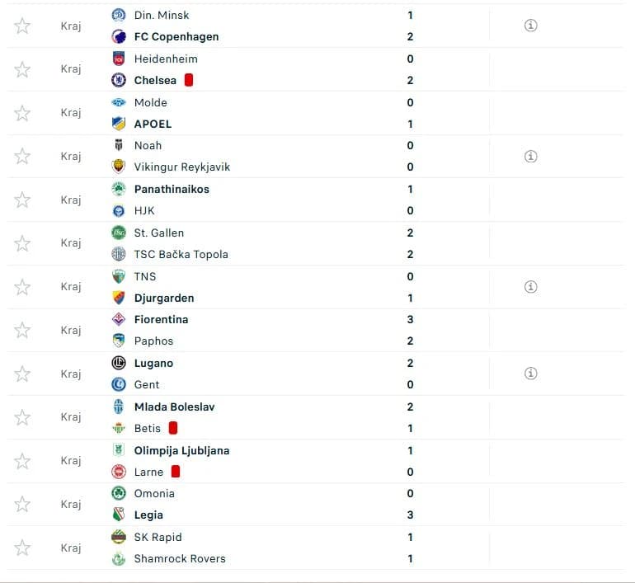Screen dimensions: 635x583
Task: Open the Shamrock Rovers team link
Action: click(x=180, y=559)
